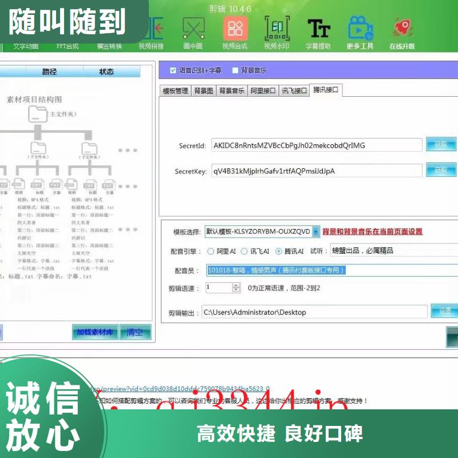Viewport: 458px width, 458px height.
Task: Select the 腾讯接口 tab
Action: click(x=326, y=90)
